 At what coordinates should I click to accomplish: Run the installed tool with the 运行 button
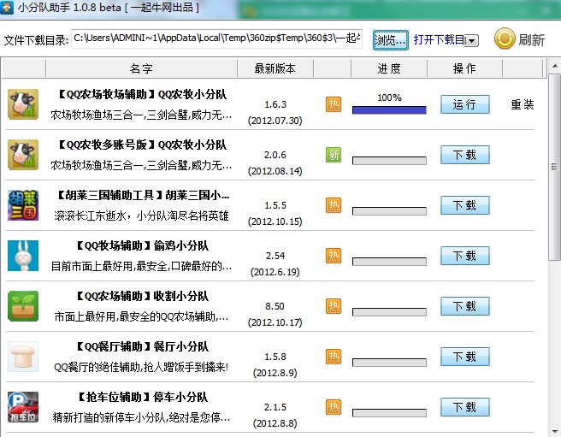coord(464,104)
